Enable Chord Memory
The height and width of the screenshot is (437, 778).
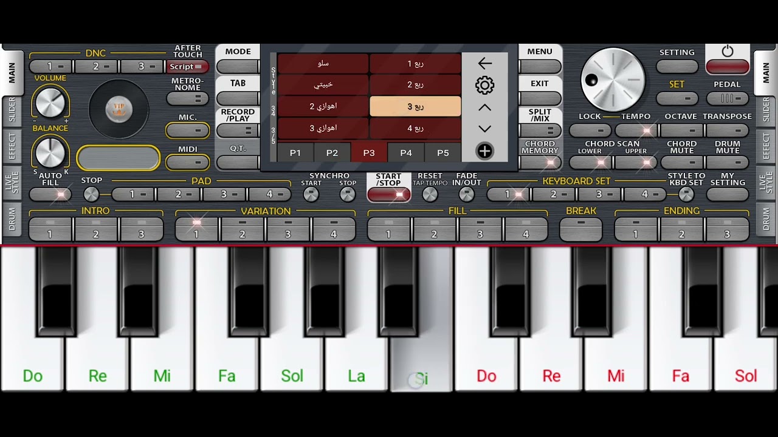pos(540,163)
